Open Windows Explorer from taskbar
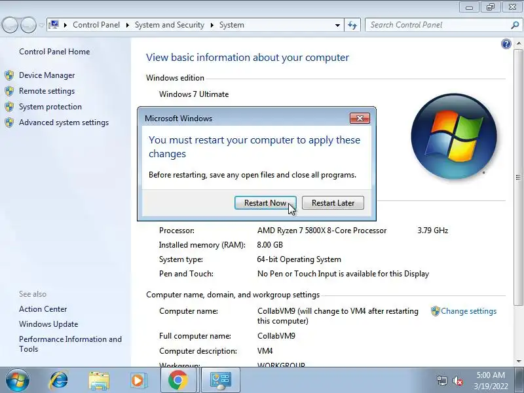The width and height of the screenshot is (524, 393). tap(99, 381)
